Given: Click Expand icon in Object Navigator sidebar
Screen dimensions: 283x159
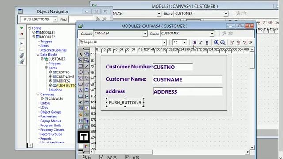Looking at the screenshot, I should point(22,43).
